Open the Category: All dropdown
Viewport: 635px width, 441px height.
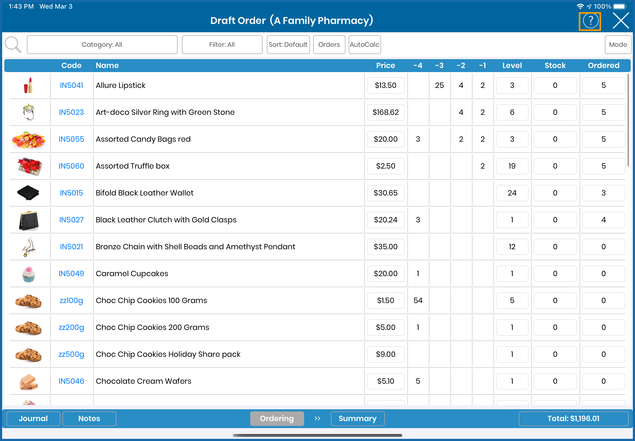pyautogui.click(x=102, y=44)
